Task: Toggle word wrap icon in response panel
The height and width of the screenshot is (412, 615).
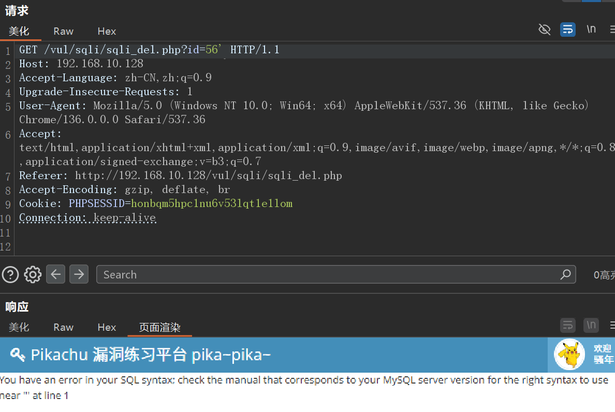Action: [568, 326]
